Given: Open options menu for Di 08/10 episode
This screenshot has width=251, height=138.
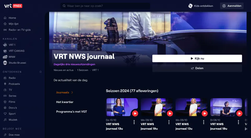Looking at the screenshot, I should [238, 122].
